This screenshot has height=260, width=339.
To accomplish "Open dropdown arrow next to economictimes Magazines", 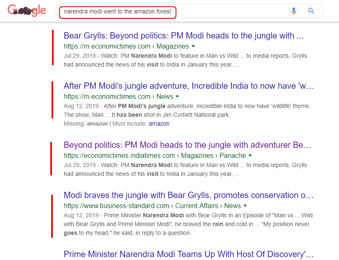I will (x=193, y=46).
